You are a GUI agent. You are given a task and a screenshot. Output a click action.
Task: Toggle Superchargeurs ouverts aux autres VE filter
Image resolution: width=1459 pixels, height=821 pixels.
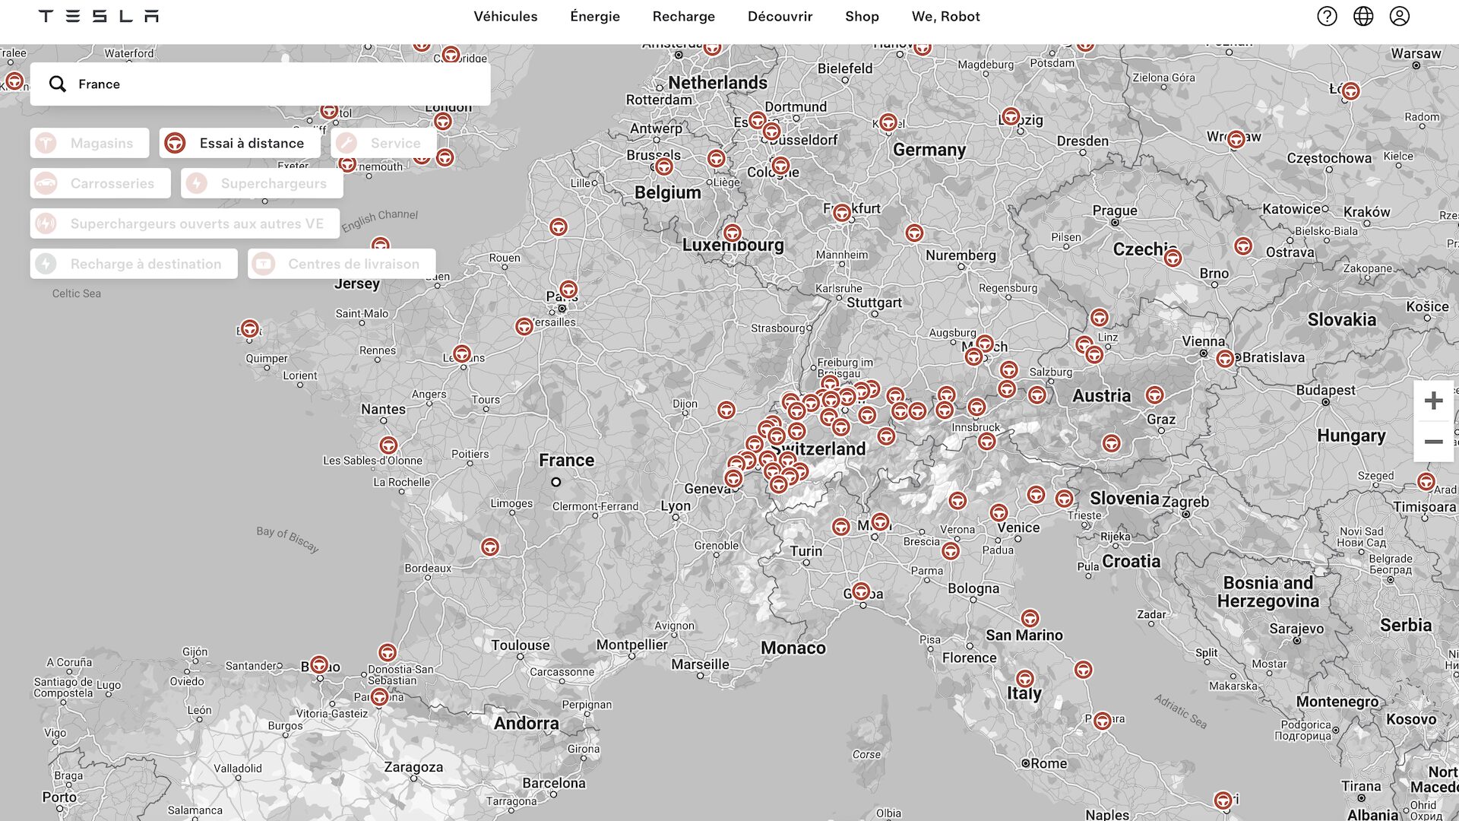tap(185, 223)
